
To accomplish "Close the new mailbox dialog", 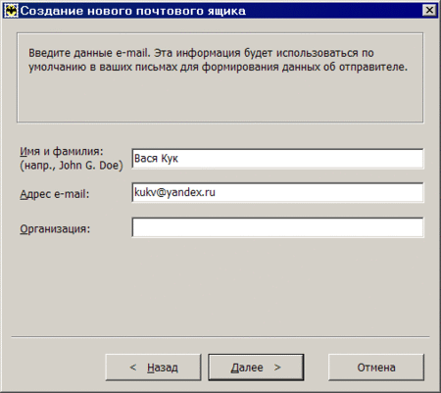I will point(429,11).
